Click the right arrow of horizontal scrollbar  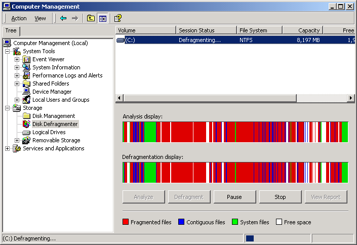(351, 98)
